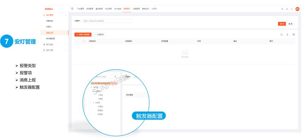Open the search icon in top bar
303x138 pixels.
pos(282,9)
